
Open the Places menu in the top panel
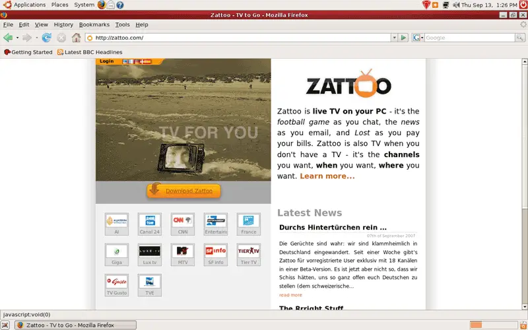point(59,5)
